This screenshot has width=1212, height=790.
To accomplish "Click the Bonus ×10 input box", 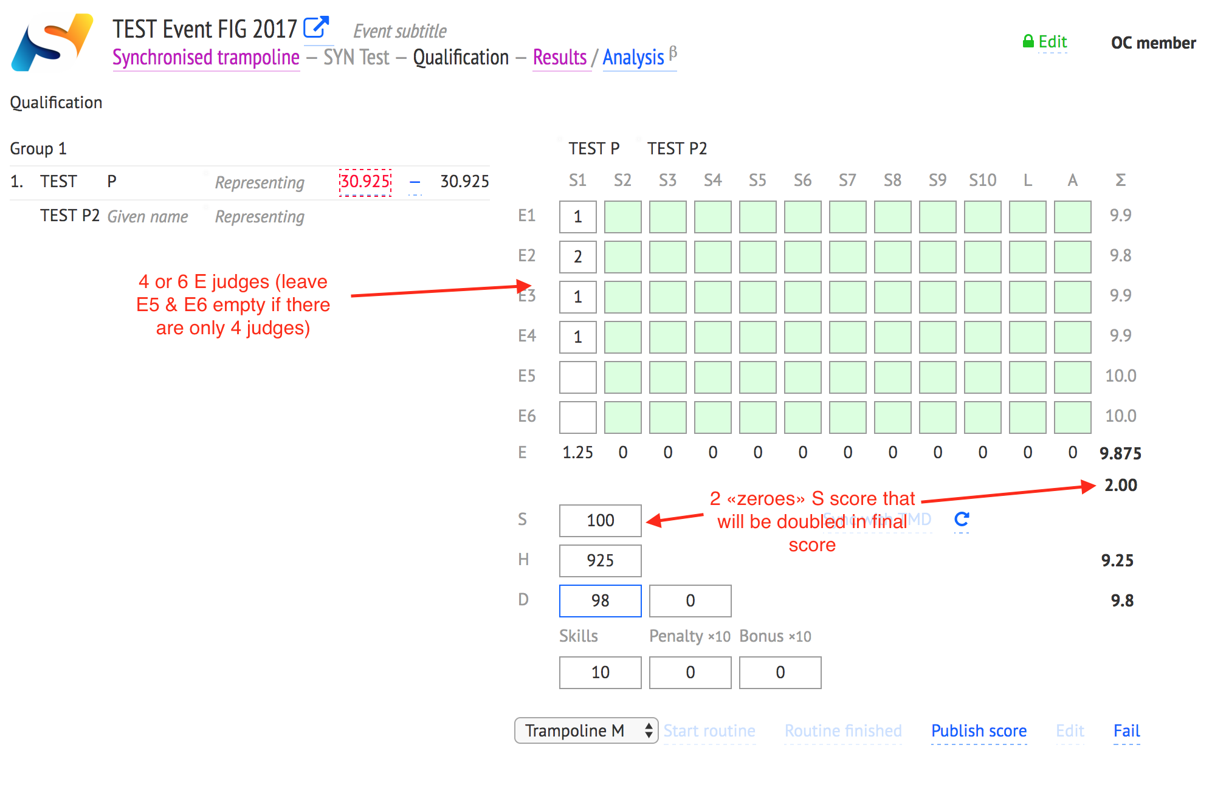I will [x=780, y=673].
